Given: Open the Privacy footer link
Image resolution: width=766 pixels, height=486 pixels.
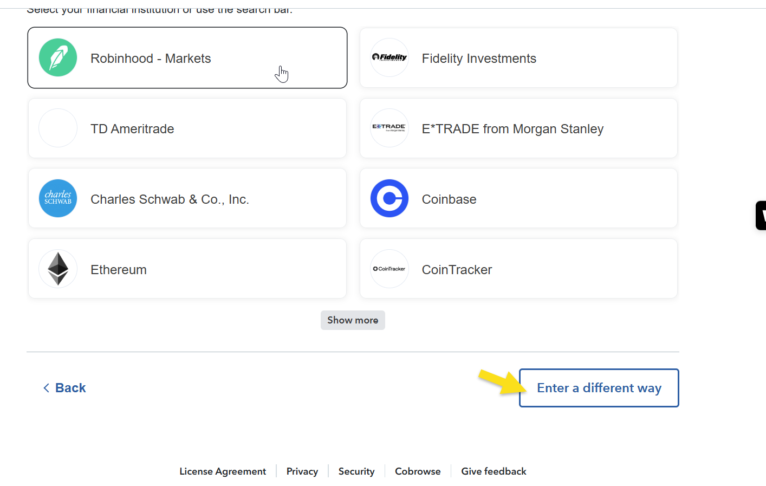Looking at the screenshot, I should [x=302, y=471].
